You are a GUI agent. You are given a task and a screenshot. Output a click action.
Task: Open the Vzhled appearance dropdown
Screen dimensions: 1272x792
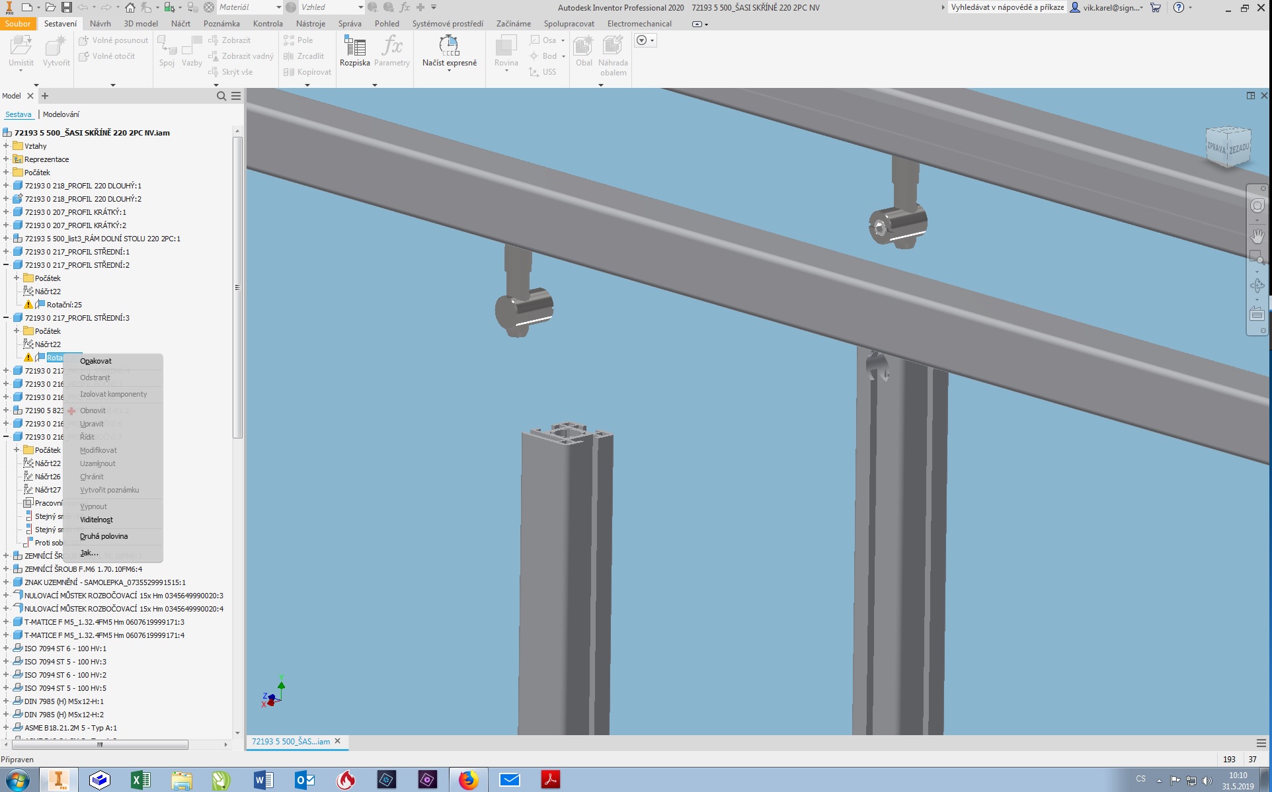[x=360, y=7]
